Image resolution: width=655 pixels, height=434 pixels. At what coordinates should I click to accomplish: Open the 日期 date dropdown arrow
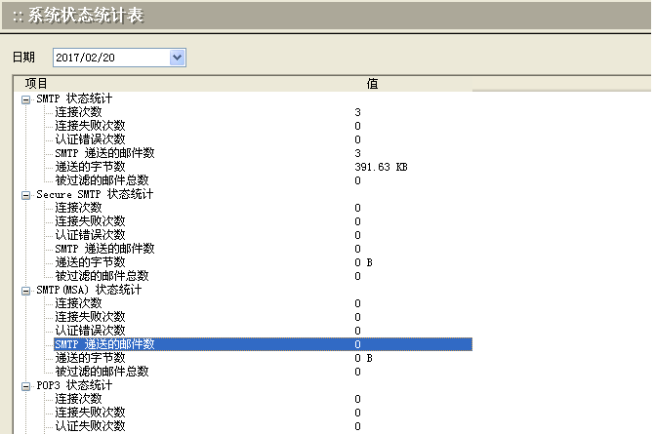click(x=177, y=58)
